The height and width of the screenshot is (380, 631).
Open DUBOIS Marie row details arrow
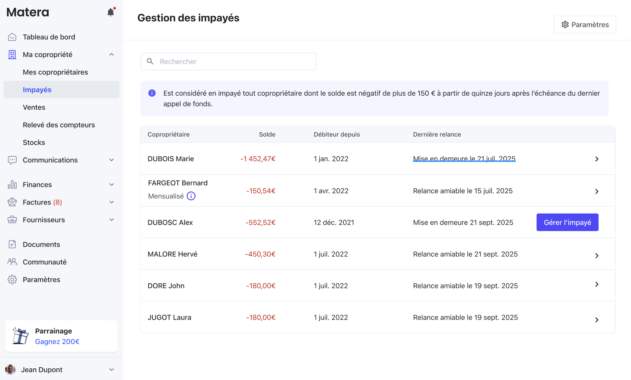[597, 159]
